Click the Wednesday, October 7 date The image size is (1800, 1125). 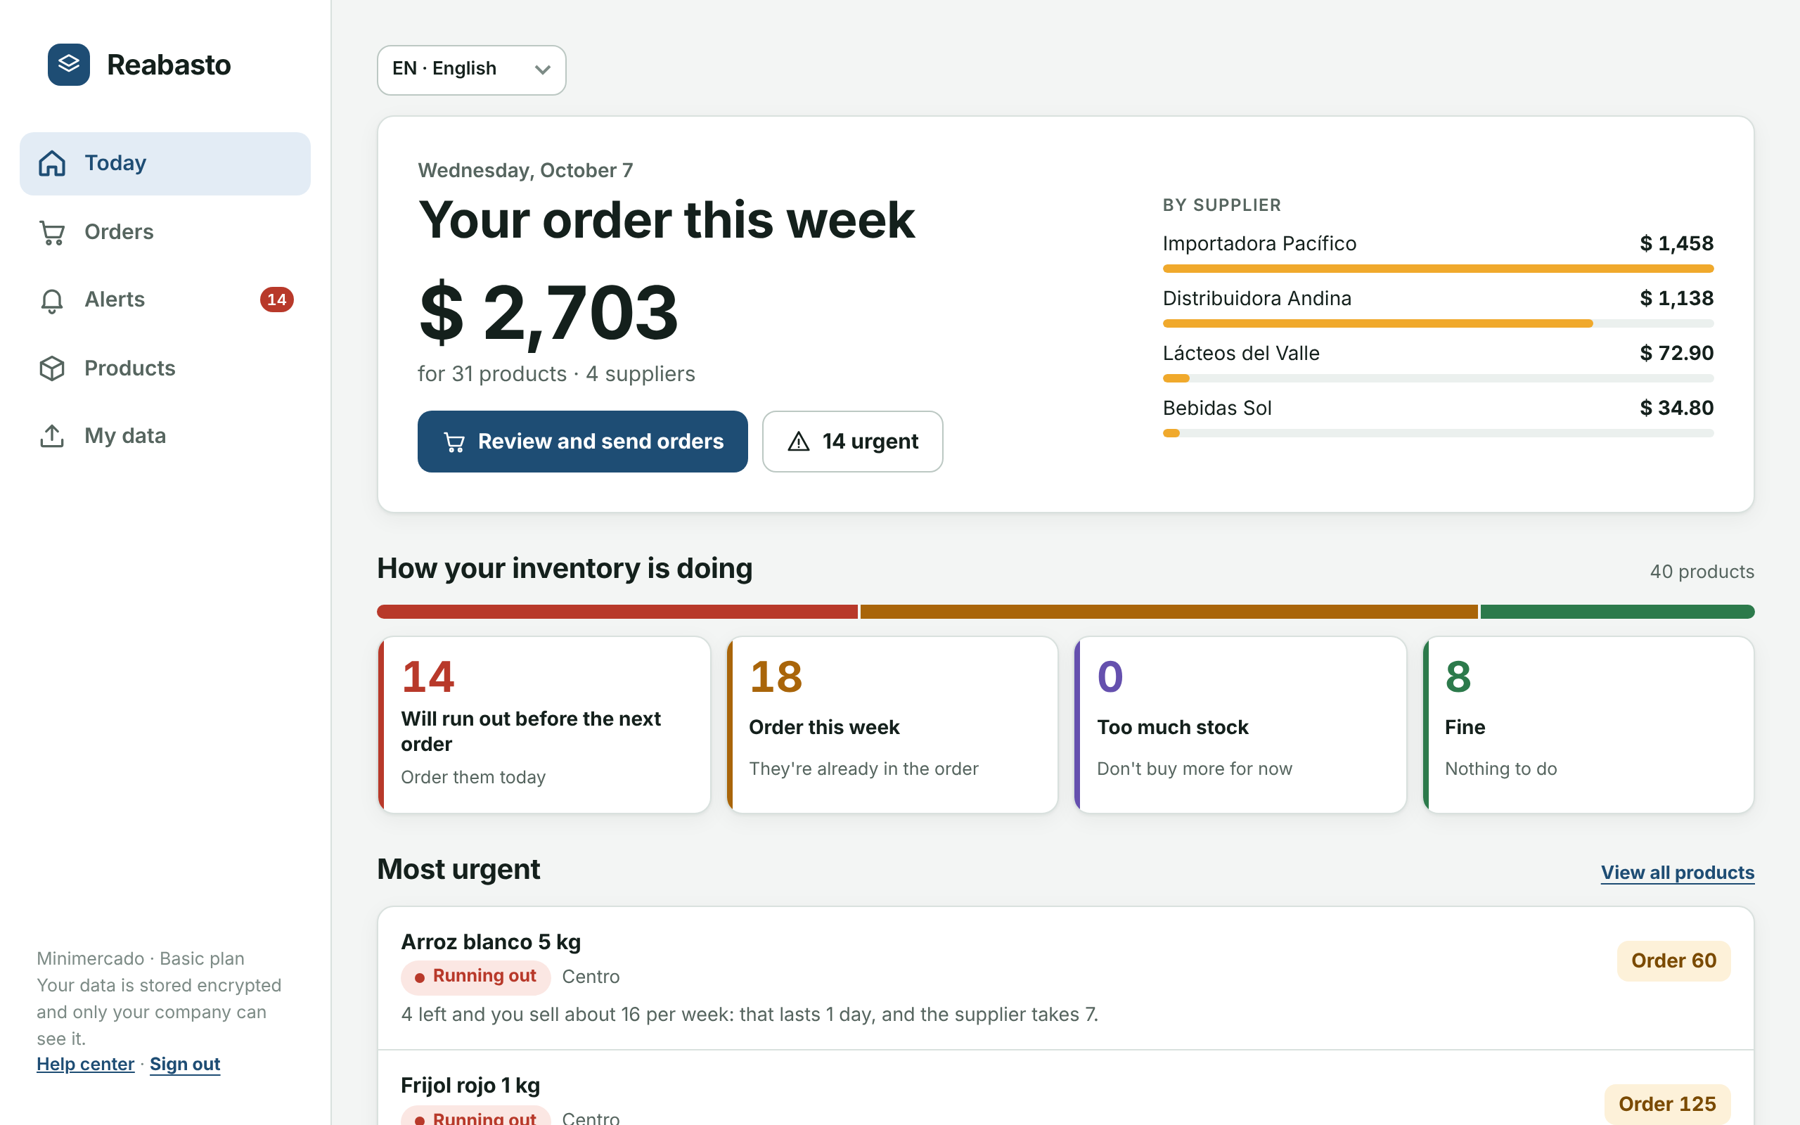point(525,171)
